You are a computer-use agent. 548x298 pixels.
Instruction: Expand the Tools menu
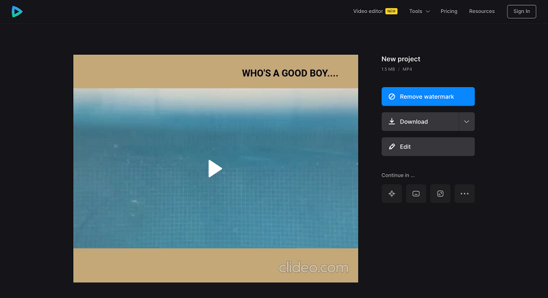coord(419,11)
